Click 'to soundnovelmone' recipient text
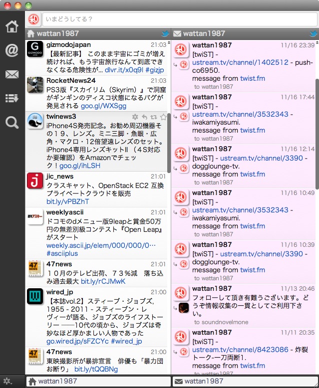This screenshot has height=388, width=319. [x=221, y=322]
